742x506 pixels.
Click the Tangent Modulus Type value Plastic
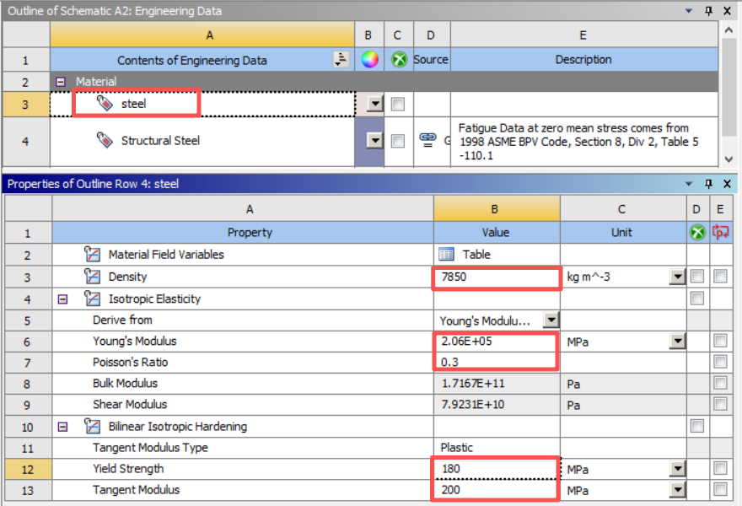pyautogui.click(x=497, y=447)
